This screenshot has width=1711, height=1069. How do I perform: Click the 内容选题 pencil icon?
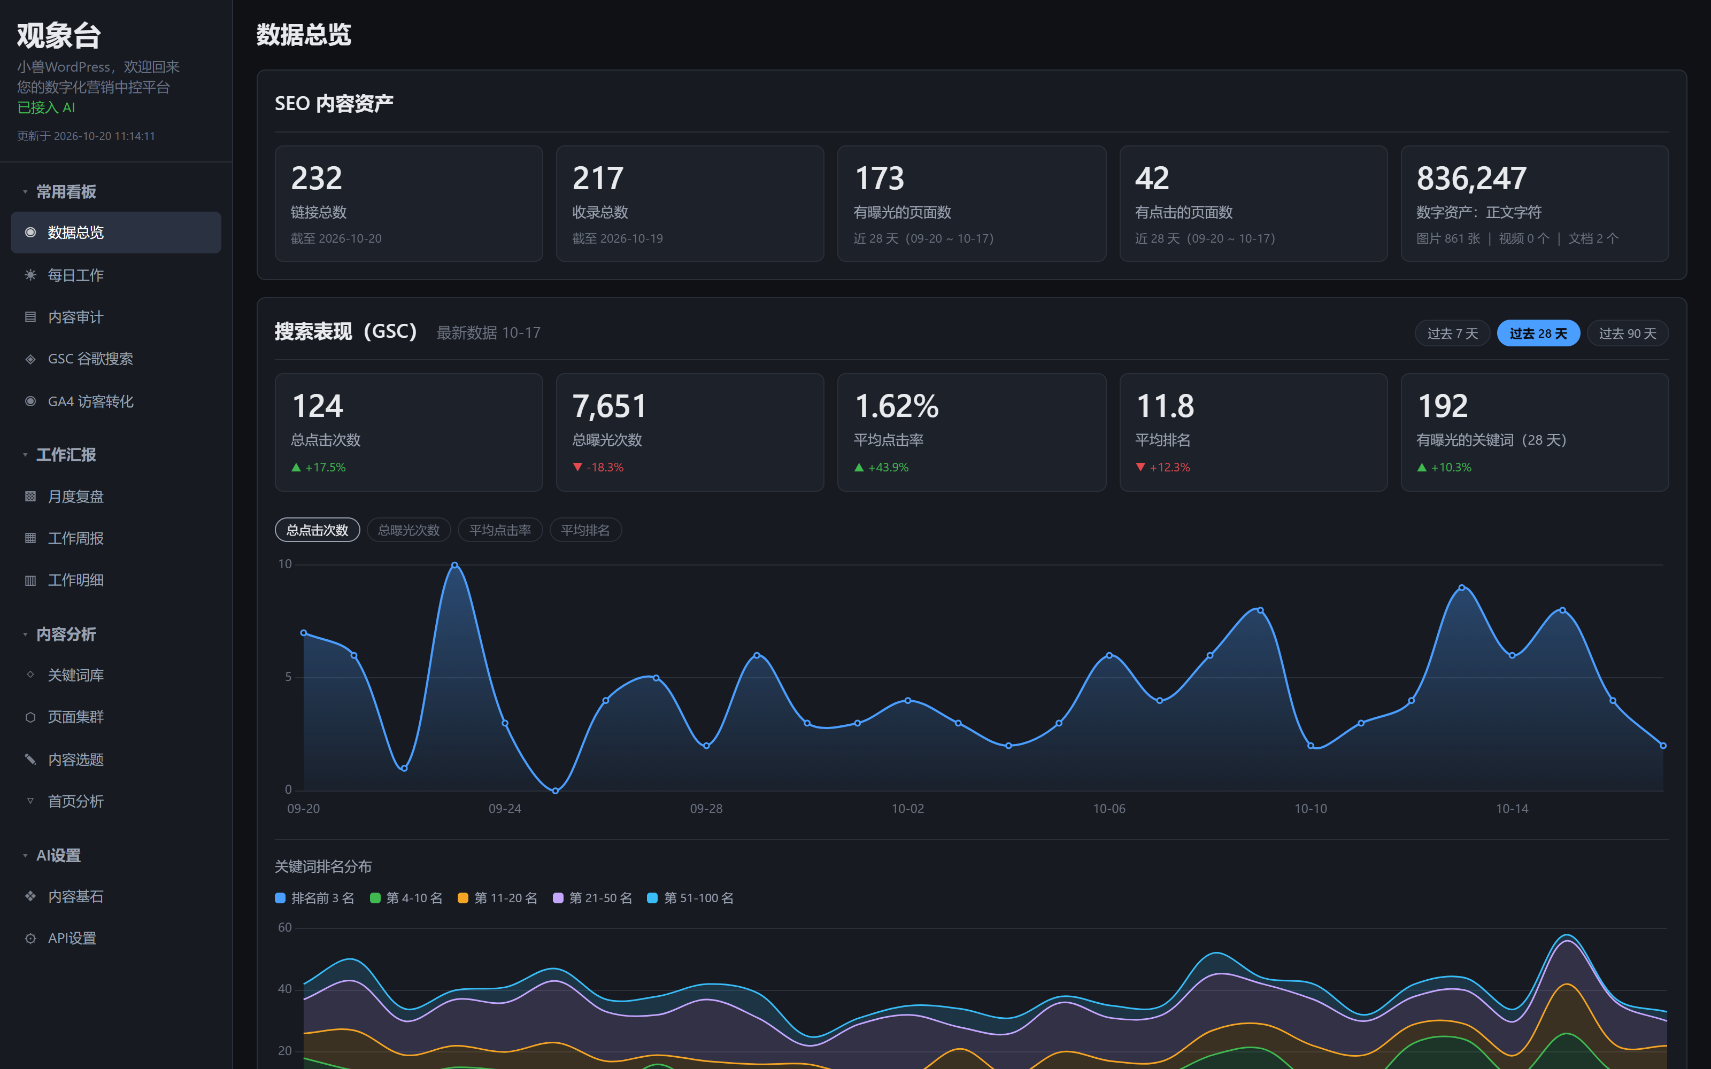pos(30,760)
